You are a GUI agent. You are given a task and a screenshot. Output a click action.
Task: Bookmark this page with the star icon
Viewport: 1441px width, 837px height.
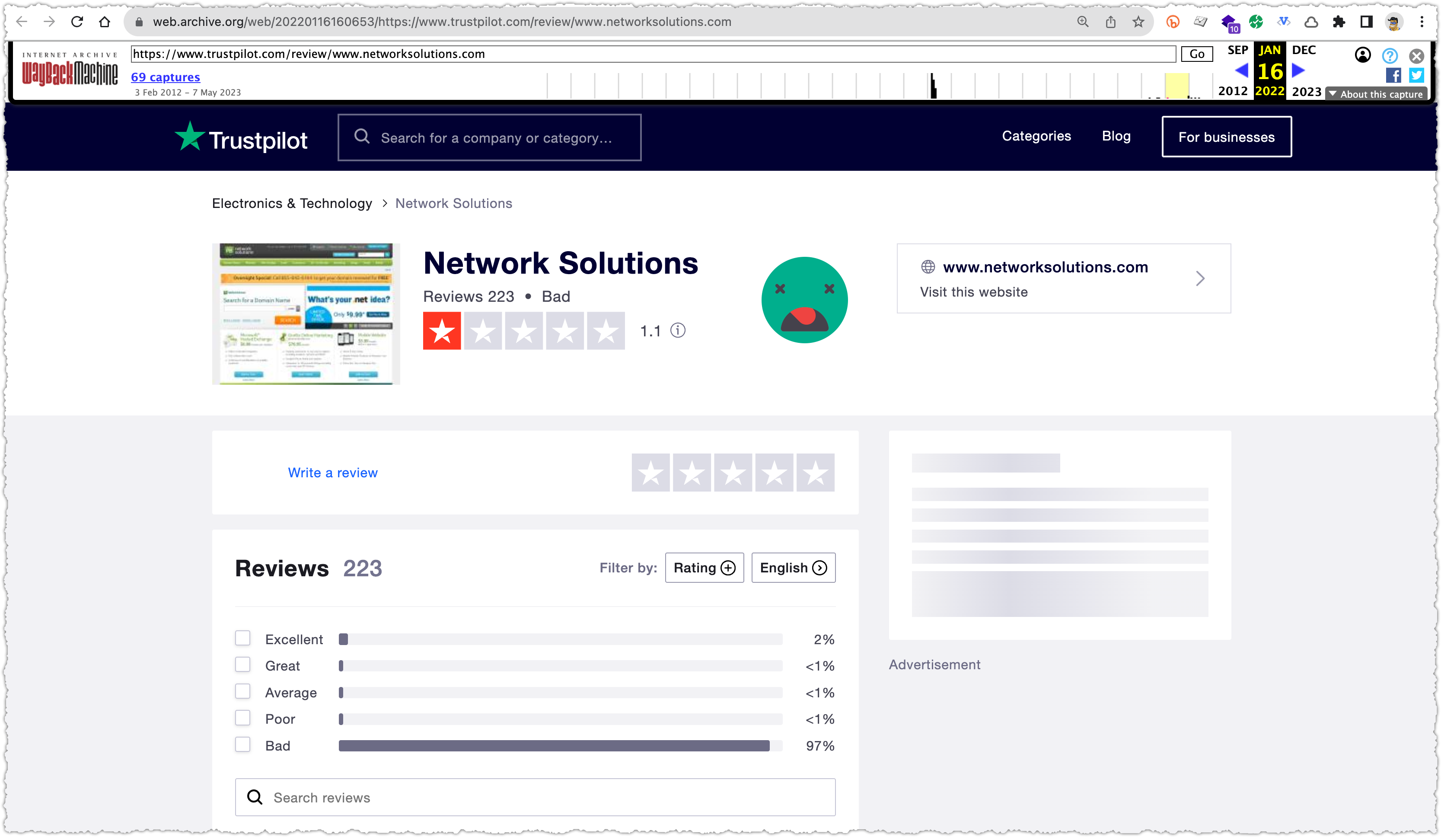[1138, 22]
